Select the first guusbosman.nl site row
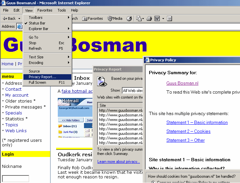 tap(120, 110)
